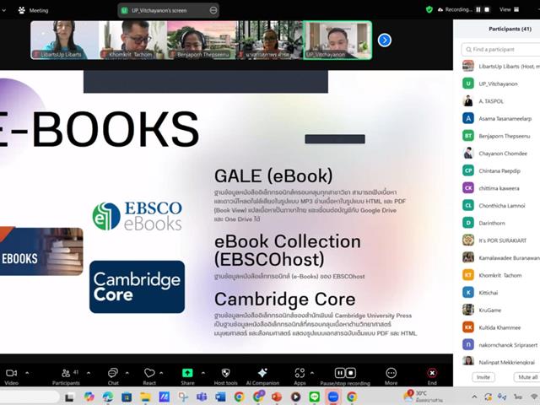Open the Meeting paw icon menu
540x405 pixels.
22,10
